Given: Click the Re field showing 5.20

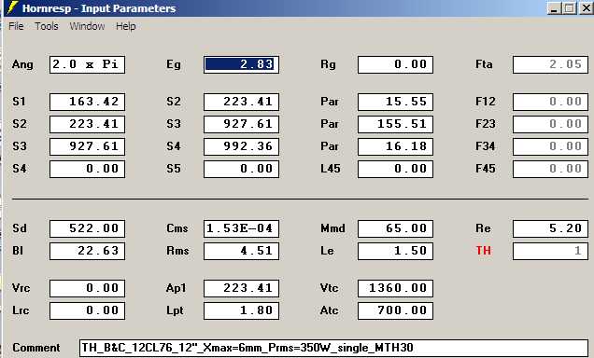Looking at the screenshot, I should (550, 228).
